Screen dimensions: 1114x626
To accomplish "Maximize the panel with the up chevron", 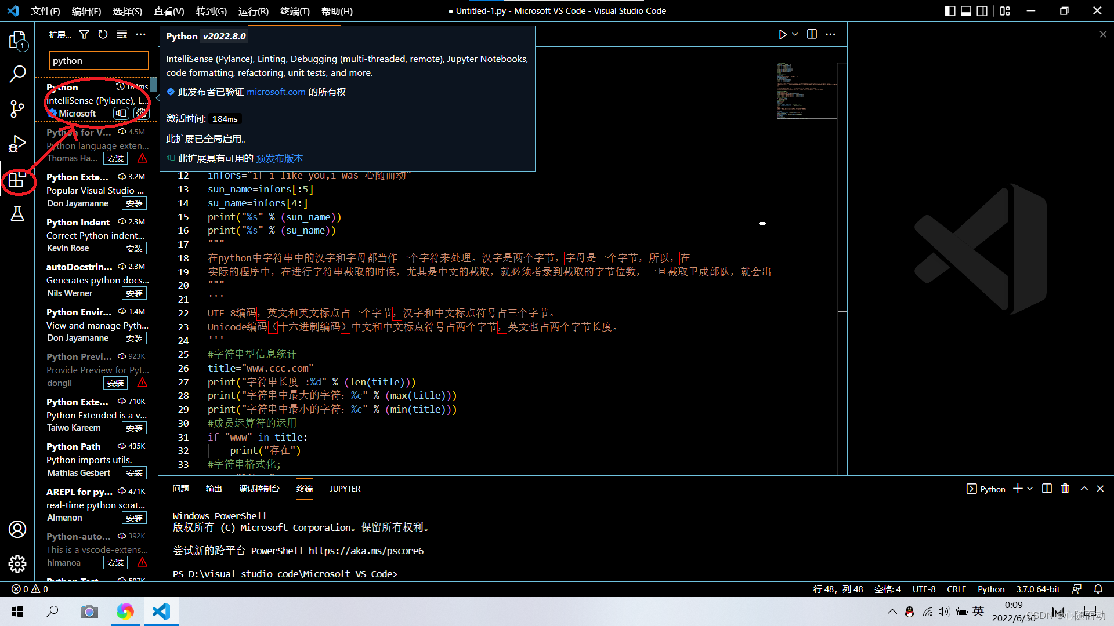I will point(1084,489).
